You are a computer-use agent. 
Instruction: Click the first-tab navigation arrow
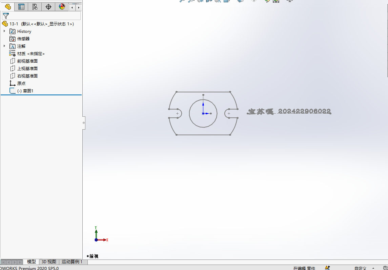coord(3,262)
